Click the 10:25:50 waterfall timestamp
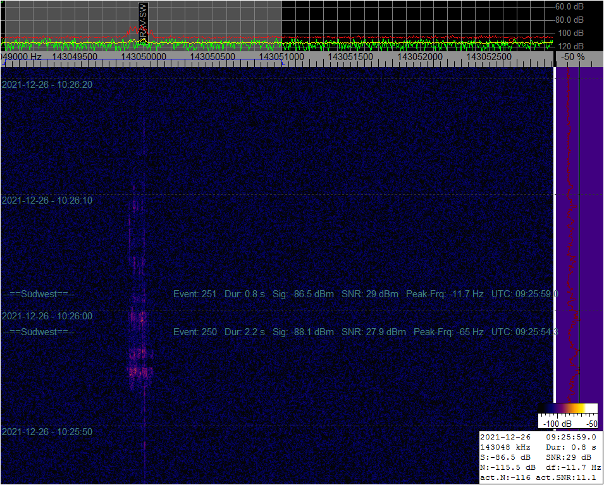The height and width of the screenshot is (485, 604). 47,432
